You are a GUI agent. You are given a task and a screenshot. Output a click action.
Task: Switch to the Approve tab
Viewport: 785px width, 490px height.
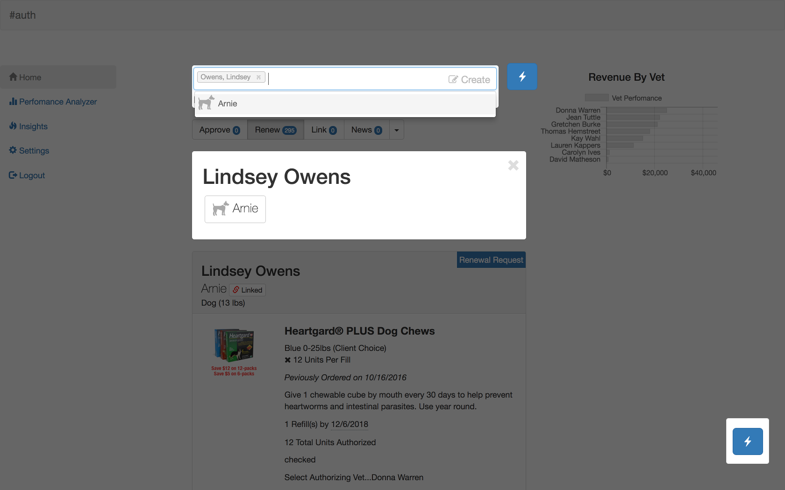220,130
